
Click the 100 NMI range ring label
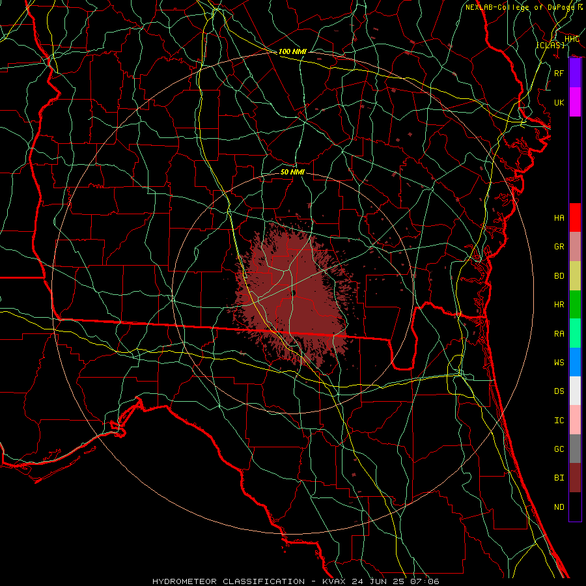(x=292, y=51)
